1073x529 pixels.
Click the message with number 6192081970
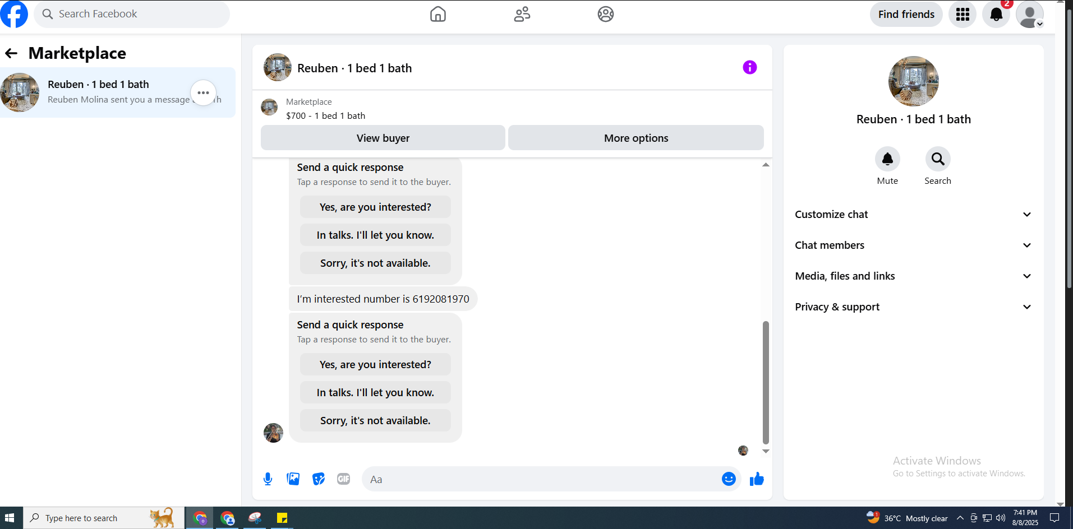383,299
